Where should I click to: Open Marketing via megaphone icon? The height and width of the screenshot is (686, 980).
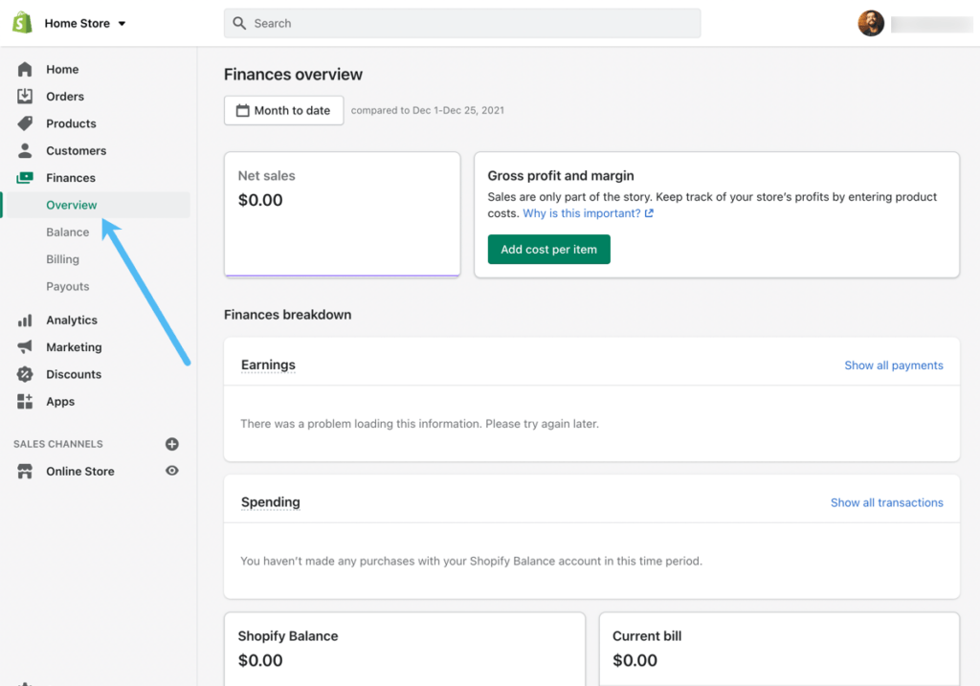click(25, 347)
